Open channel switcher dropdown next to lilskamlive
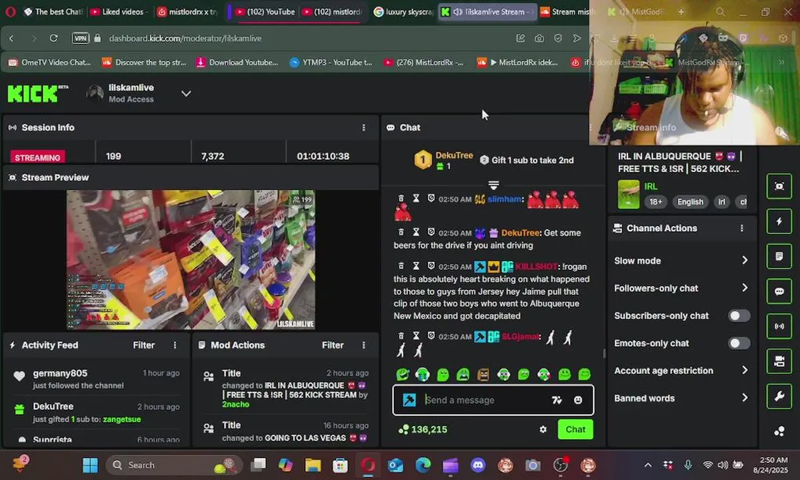 (x=186, y=93)
